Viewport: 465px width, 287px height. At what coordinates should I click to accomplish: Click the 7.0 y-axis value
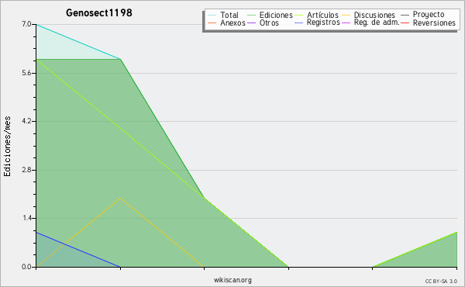[x=26, y=24]
